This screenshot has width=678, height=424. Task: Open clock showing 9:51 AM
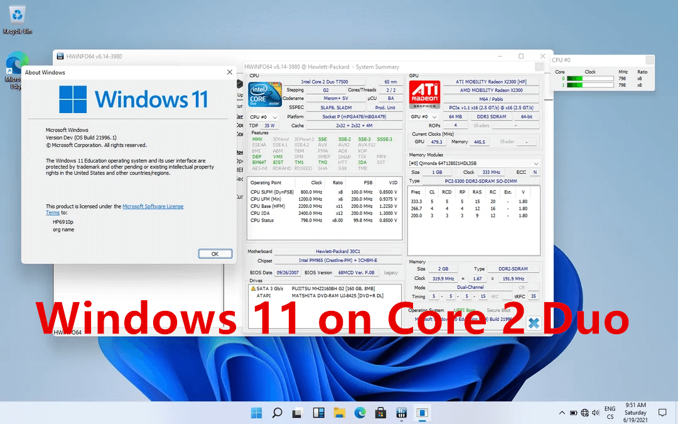[635, 413]
